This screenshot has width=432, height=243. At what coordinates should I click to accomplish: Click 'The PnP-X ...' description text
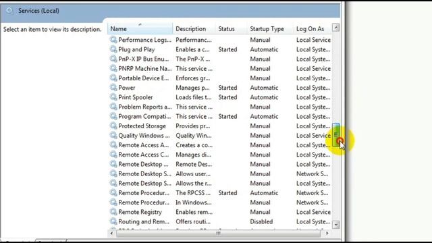(192, 59)
